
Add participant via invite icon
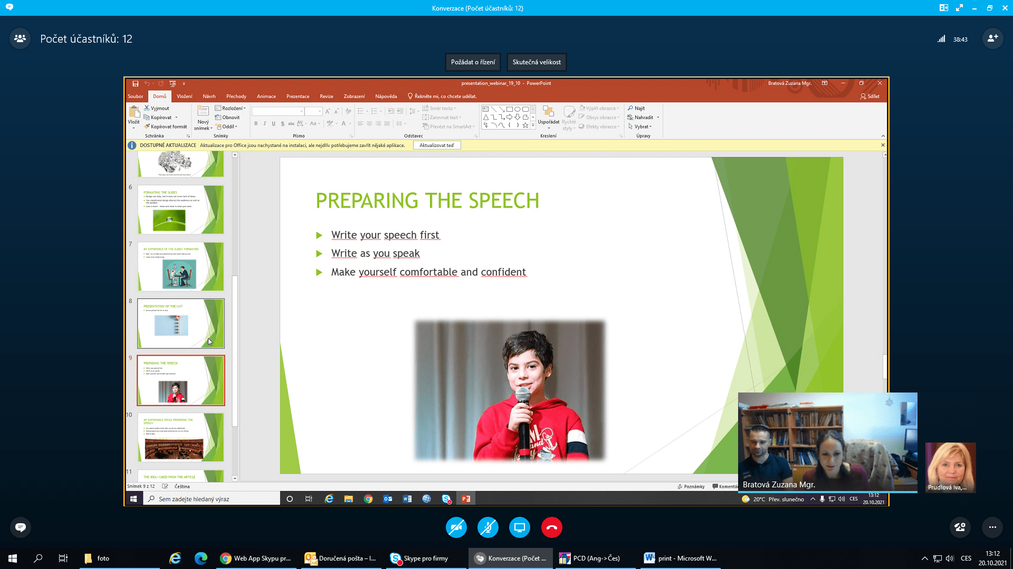coord(992,38)
